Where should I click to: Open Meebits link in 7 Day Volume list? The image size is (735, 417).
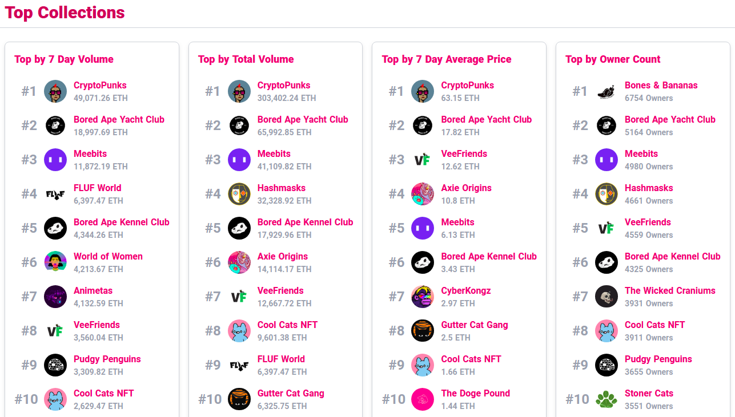(90, 154)
